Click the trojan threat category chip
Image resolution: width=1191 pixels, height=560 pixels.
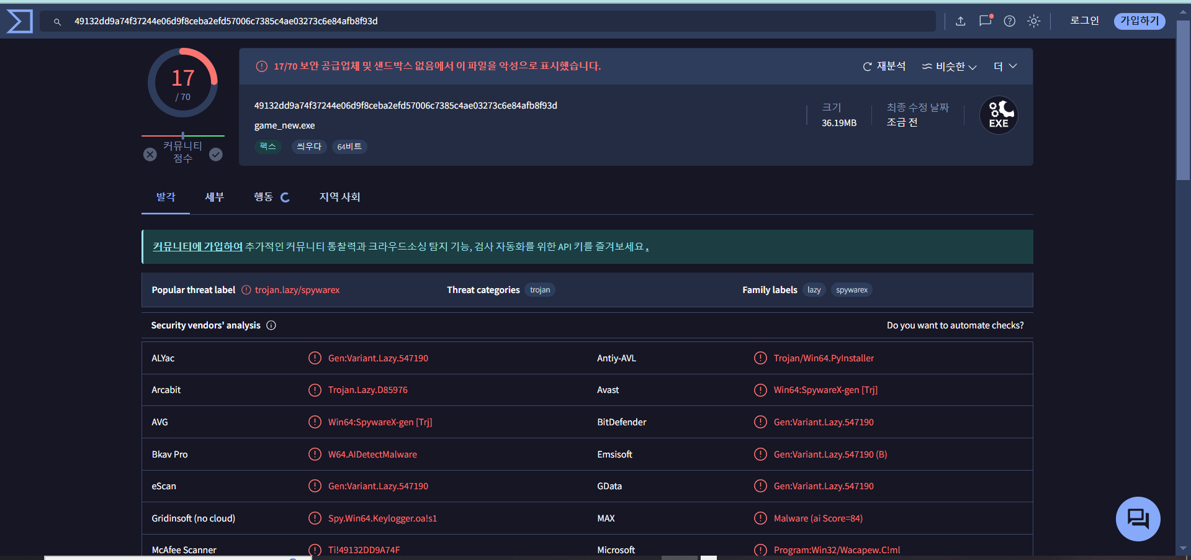(x=540, y=290)
